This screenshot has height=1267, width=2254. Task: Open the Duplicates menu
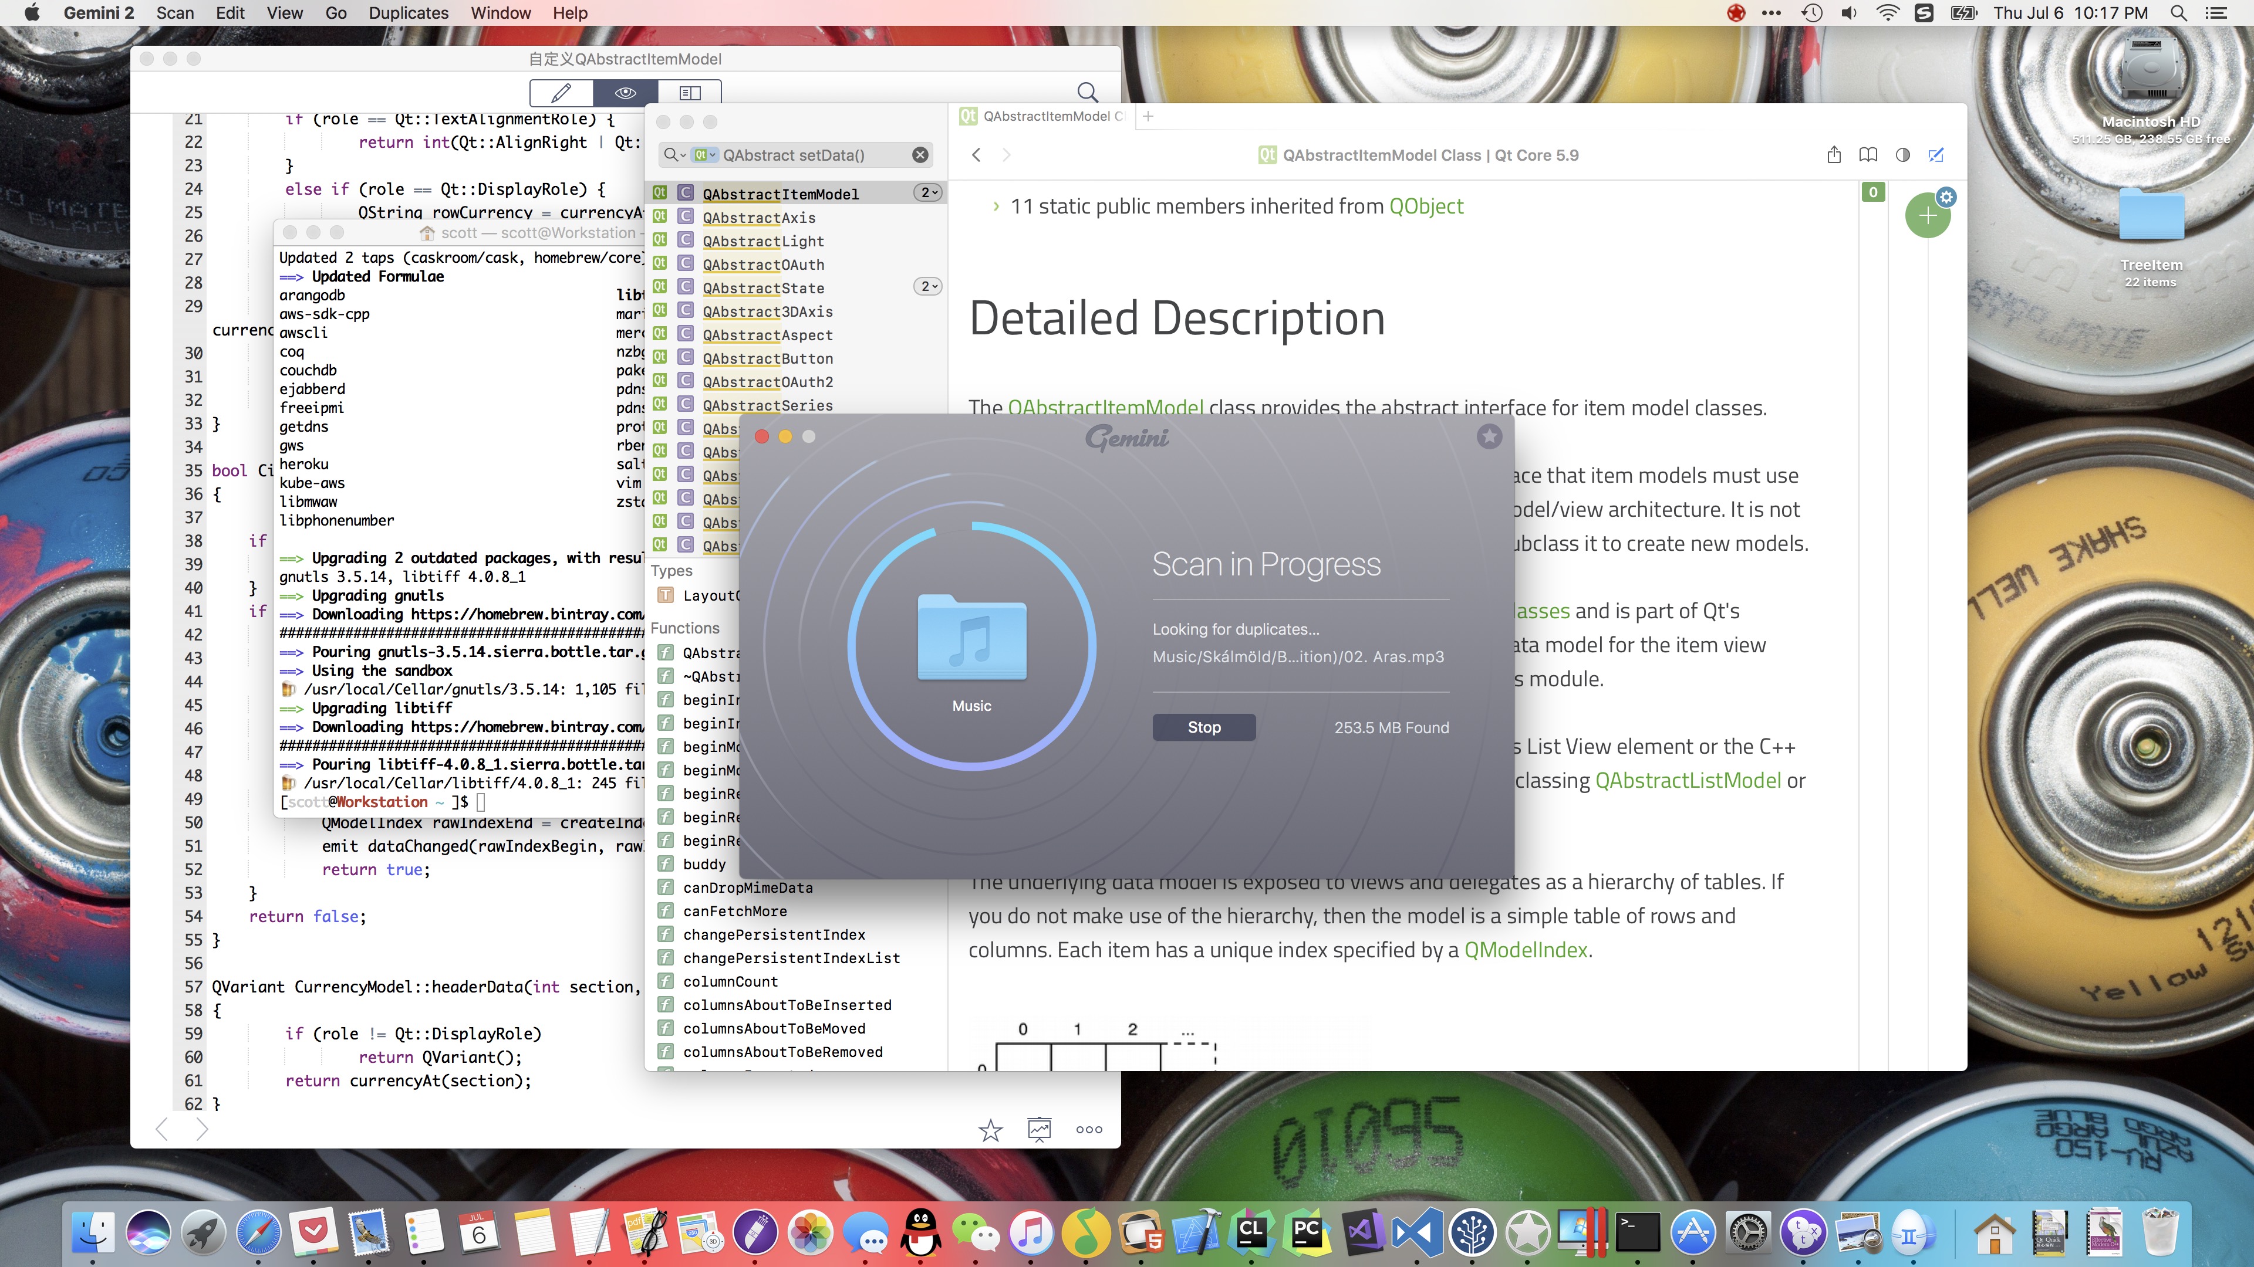408,13
